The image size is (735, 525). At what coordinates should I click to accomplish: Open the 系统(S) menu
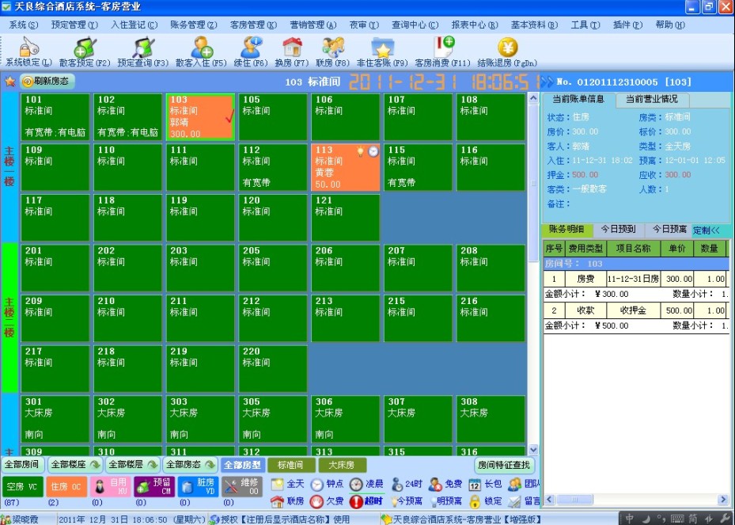(x=24, y=25)
